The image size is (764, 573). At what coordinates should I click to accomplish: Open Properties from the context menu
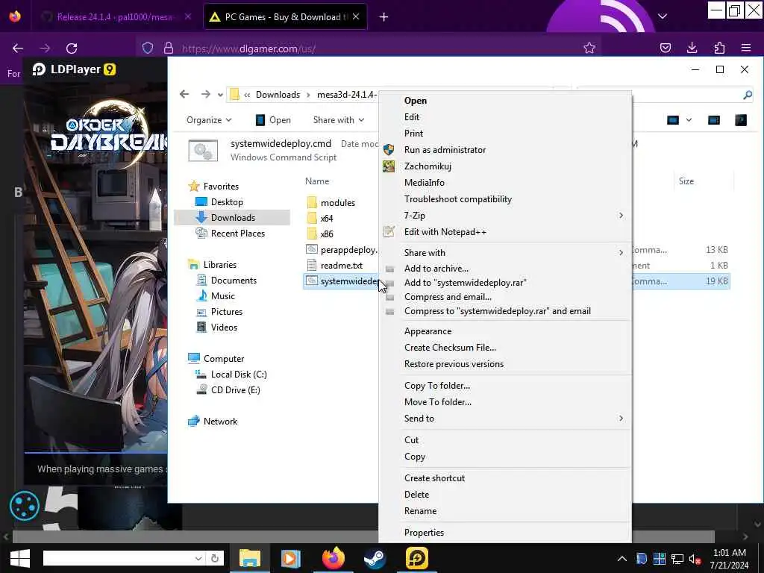(x=424, y=533)
